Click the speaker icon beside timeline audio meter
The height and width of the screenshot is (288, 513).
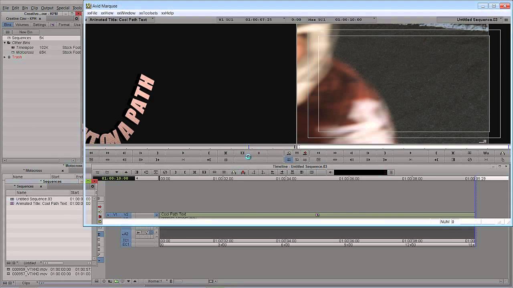[x=330, y=172]
